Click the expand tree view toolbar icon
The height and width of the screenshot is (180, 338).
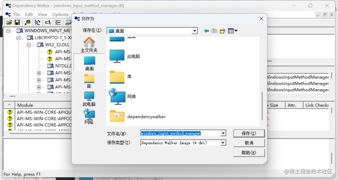tap(37, 22)
